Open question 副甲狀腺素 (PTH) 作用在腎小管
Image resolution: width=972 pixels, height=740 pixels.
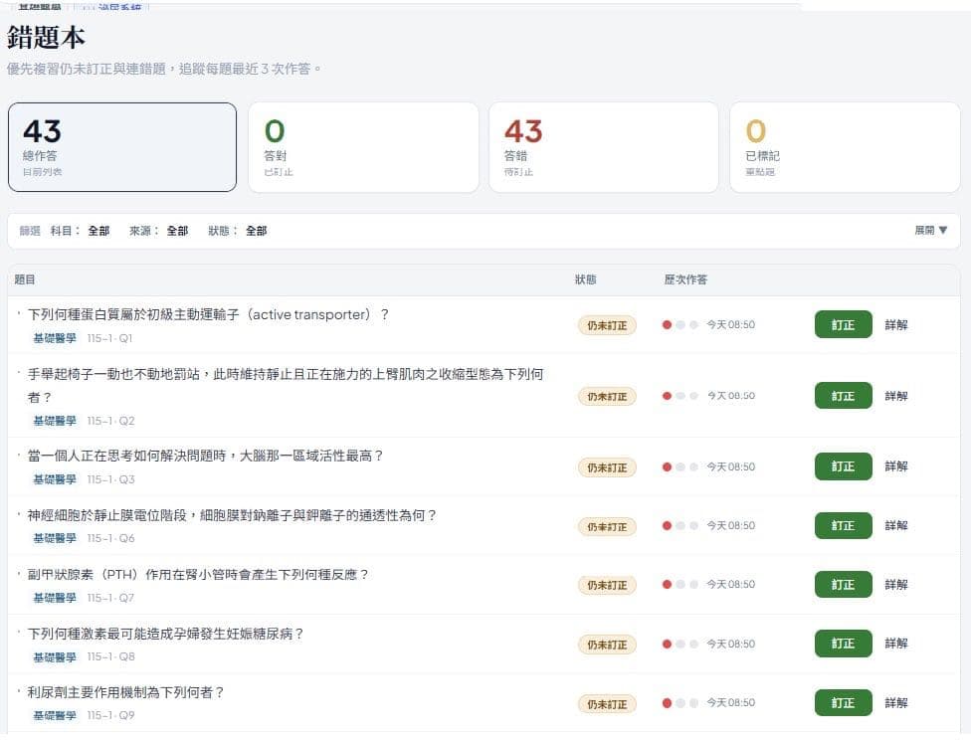point(198,575)
